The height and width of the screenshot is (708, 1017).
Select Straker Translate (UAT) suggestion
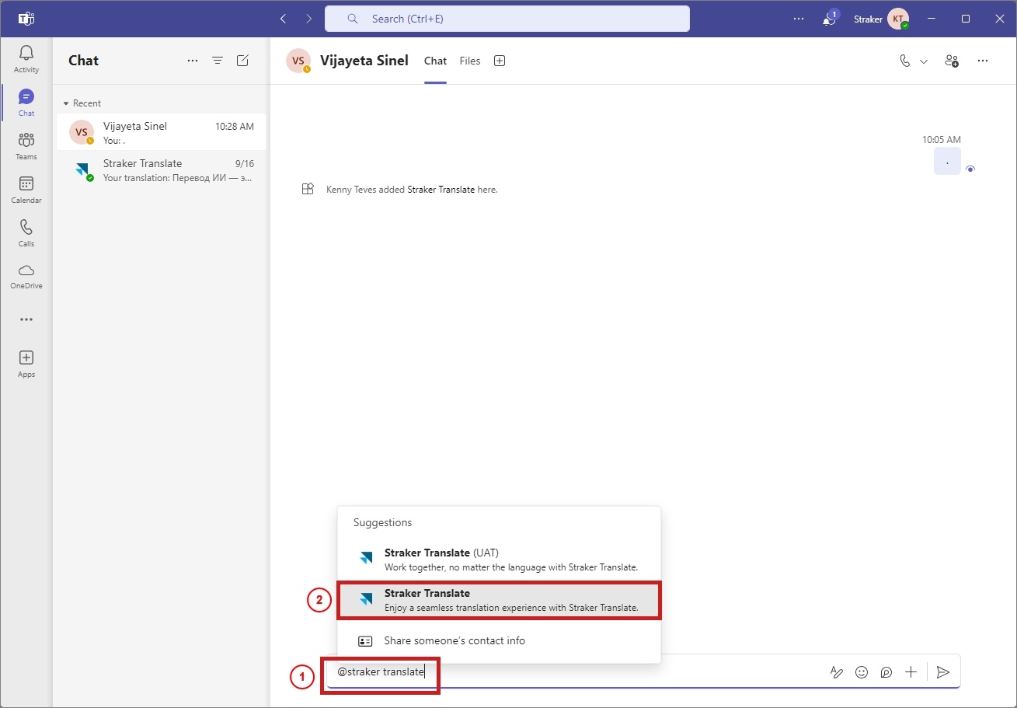point(499,560)
